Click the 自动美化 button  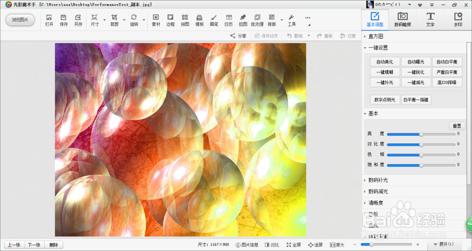click(x=385, y=62)
